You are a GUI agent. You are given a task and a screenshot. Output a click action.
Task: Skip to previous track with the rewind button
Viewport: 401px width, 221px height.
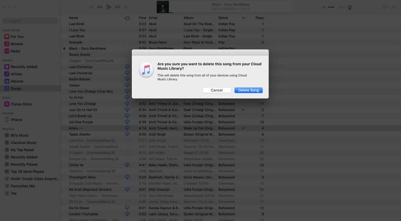click(x=100, y=7)
